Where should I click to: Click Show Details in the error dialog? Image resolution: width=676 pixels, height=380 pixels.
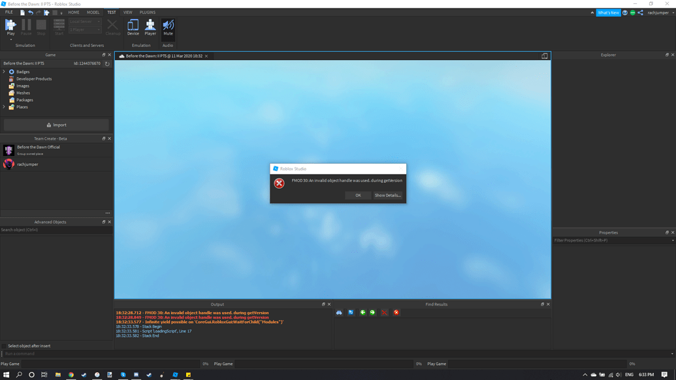pyautogui.click(x=388, y=195)
